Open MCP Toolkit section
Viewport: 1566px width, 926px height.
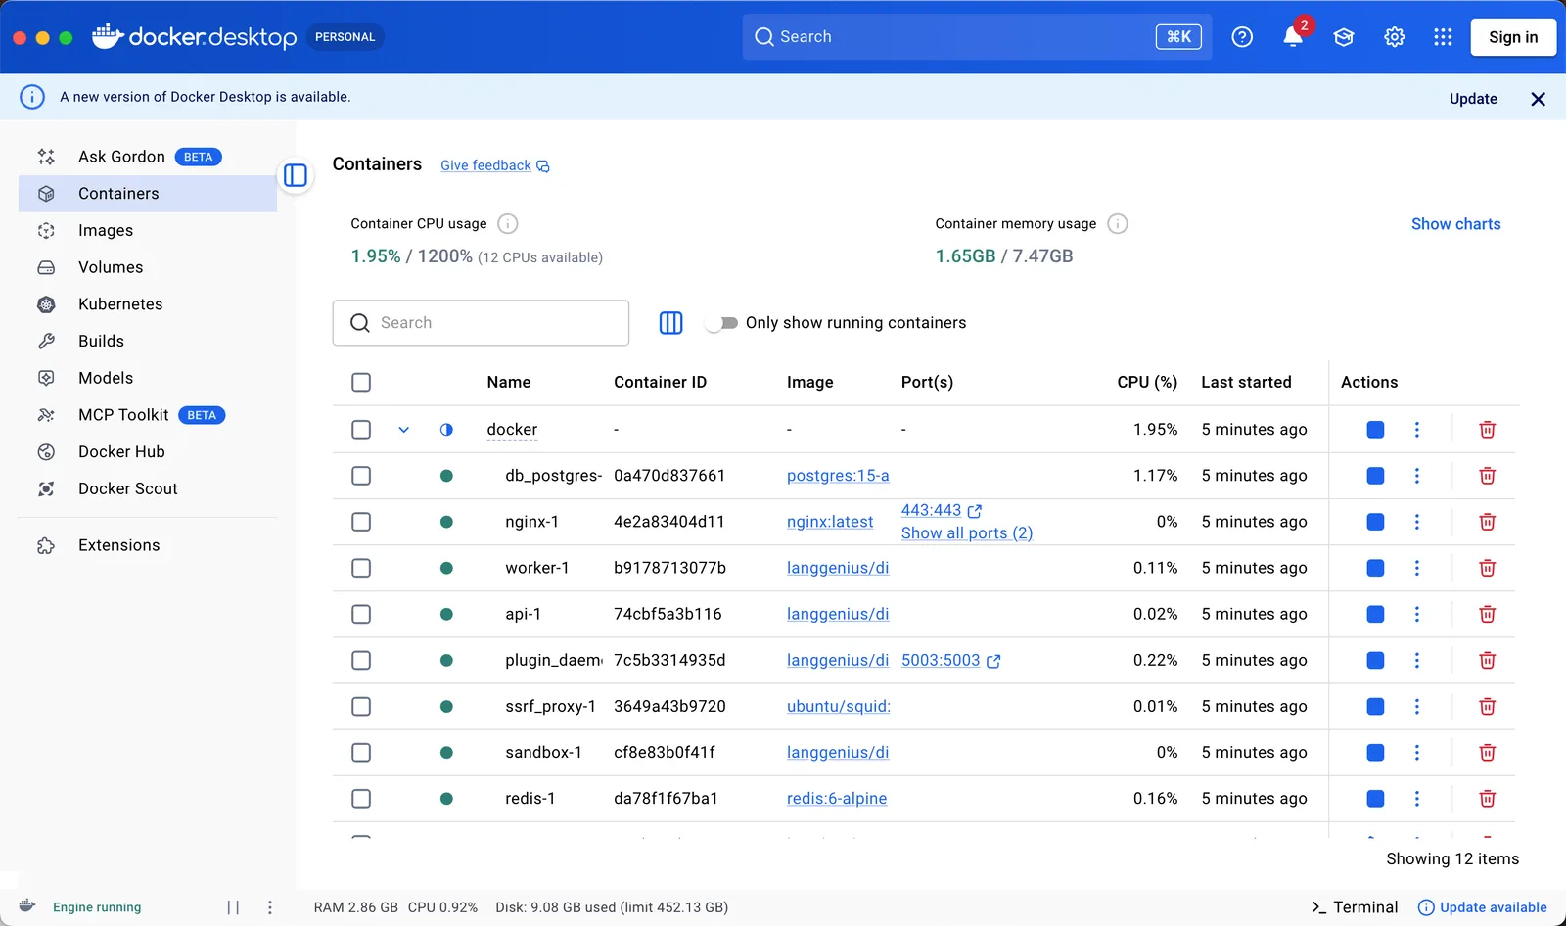[148, 415]
